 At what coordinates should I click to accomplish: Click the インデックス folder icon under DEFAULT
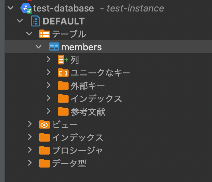click(45, 137)
